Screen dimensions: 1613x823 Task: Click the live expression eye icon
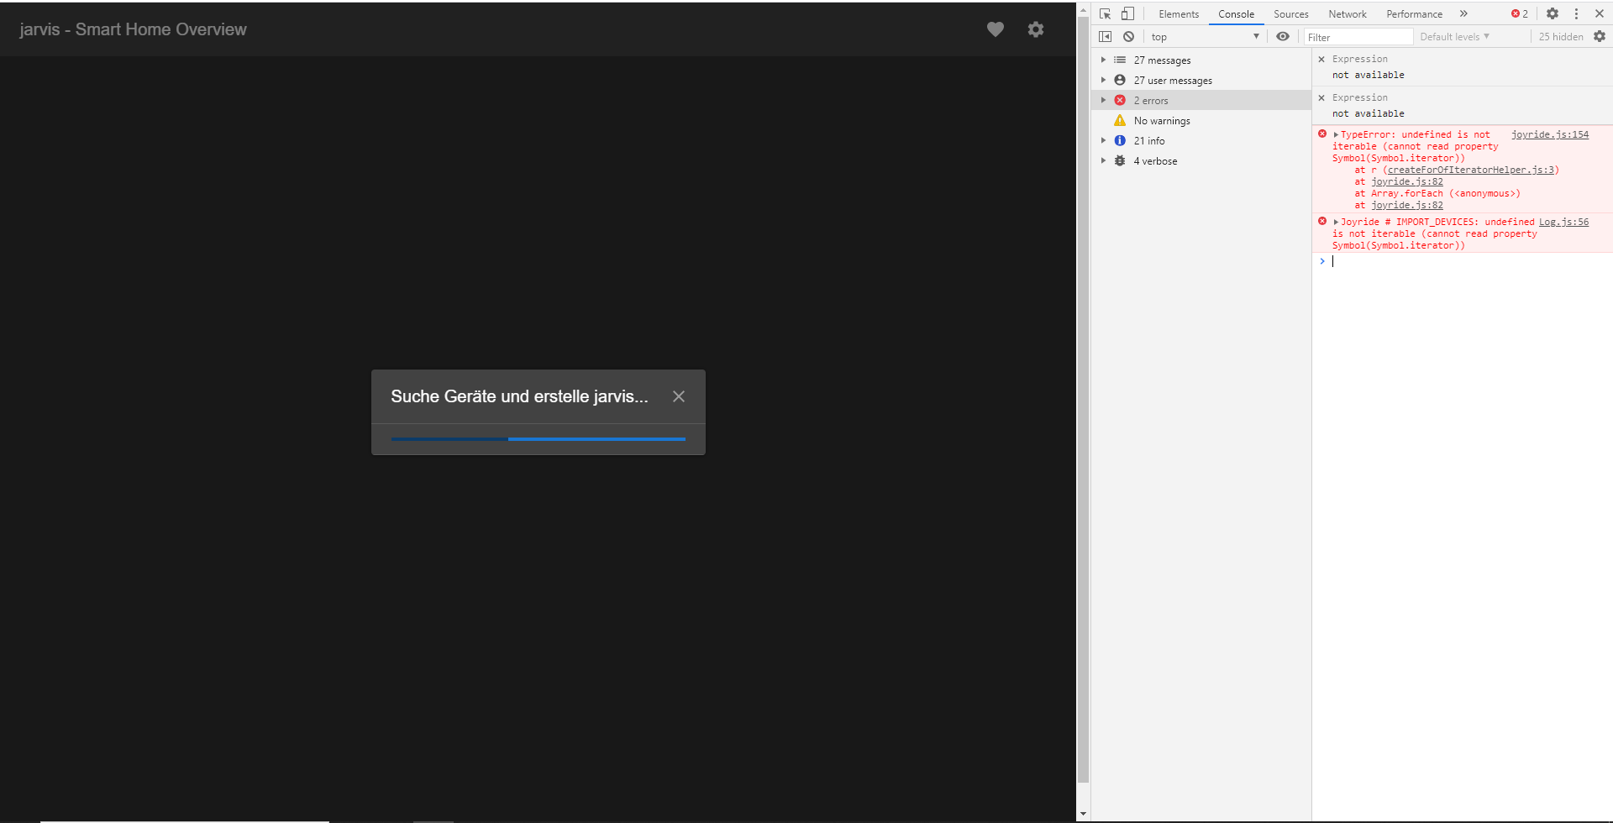(1283, 37)
